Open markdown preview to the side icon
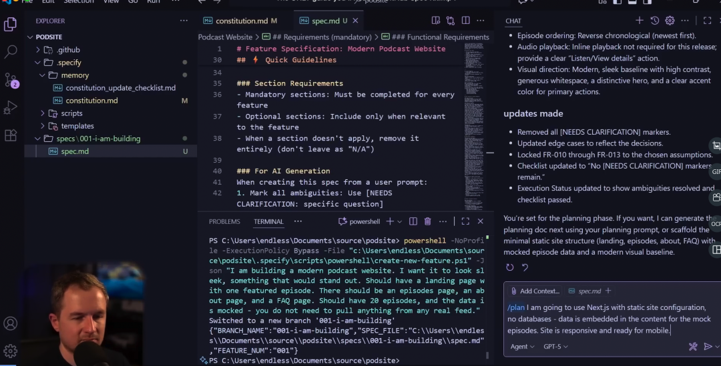Viewport: 721px width, 366px height. 436,21
